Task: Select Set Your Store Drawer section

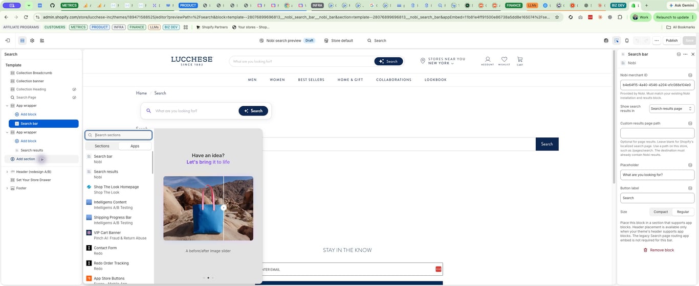Action: 33,180
